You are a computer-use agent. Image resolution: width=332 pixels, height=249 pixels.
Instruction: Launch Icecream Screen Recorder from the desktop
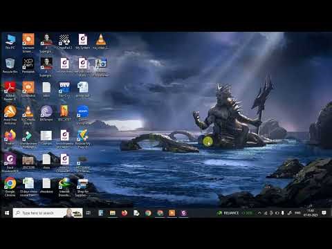(28, 43)
